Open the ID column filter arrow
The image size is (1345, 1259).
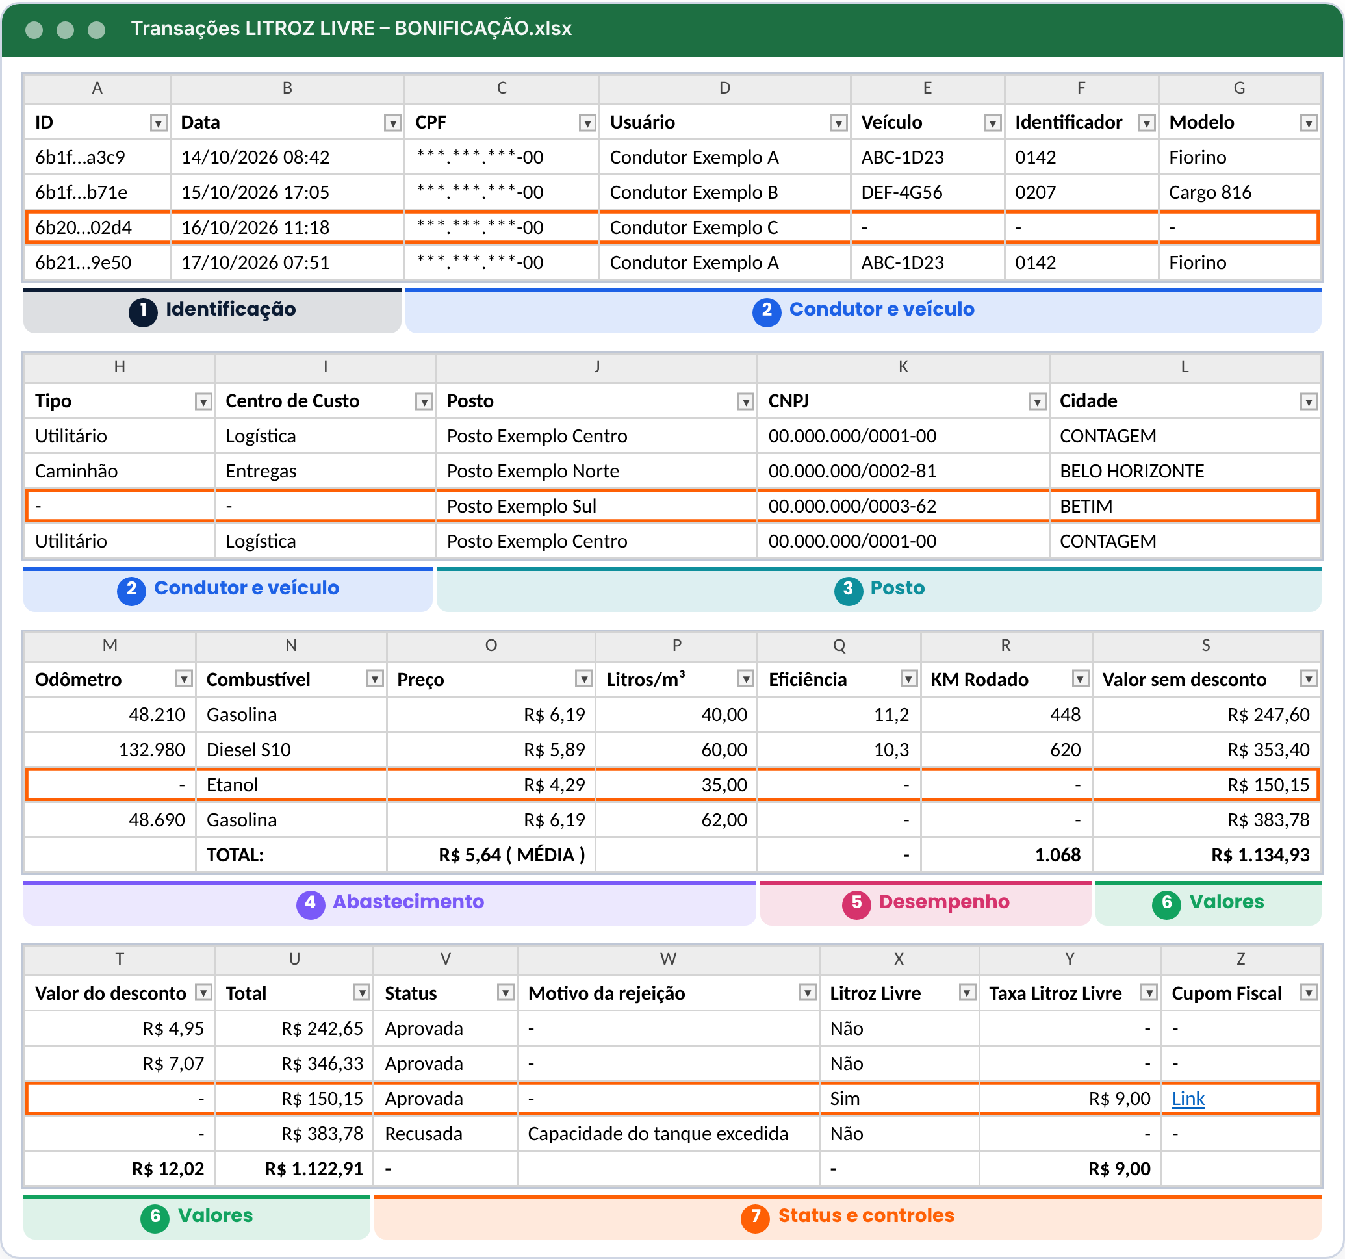[x=159, y=123]
